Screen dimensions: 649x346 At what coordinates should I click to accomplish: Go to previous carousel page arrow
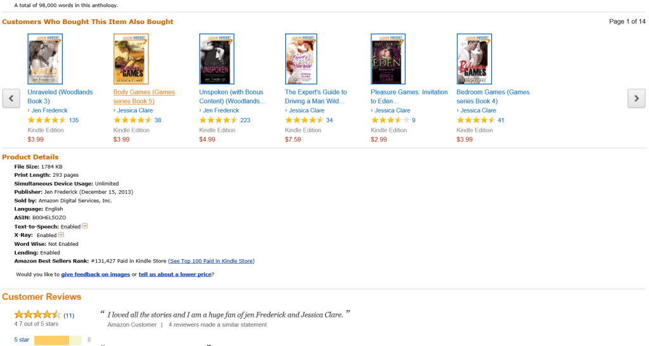point(11,98)
